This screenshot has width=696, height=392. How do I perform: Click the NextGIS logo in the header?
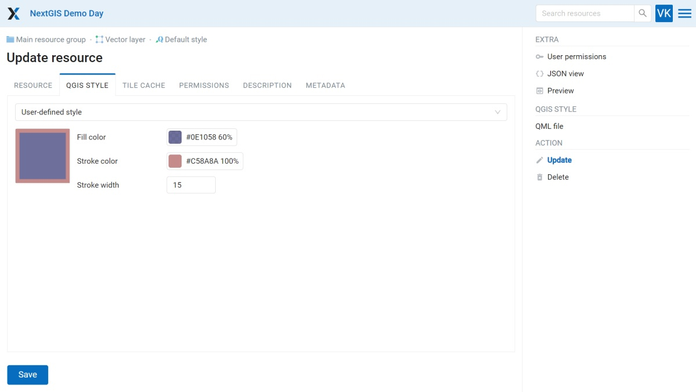pyautogui.click(x=13, y=13)
